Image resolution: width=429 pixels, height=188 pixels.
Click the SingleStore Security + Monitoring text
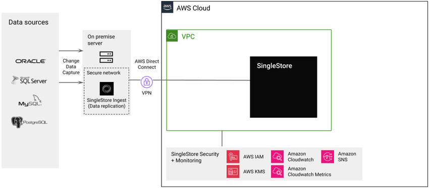(x=195, y=157)
